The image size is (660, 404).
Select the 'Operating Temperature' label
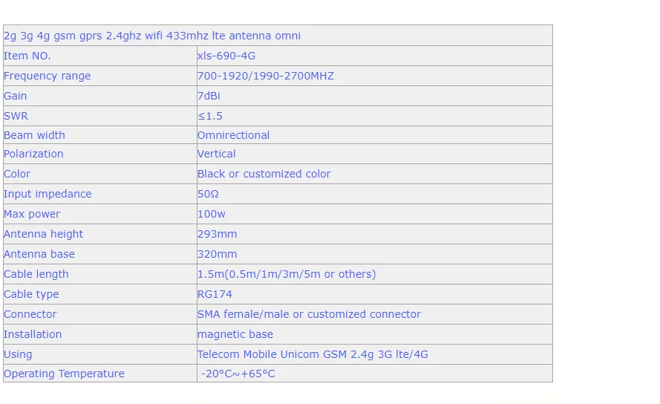coord(64,374)
